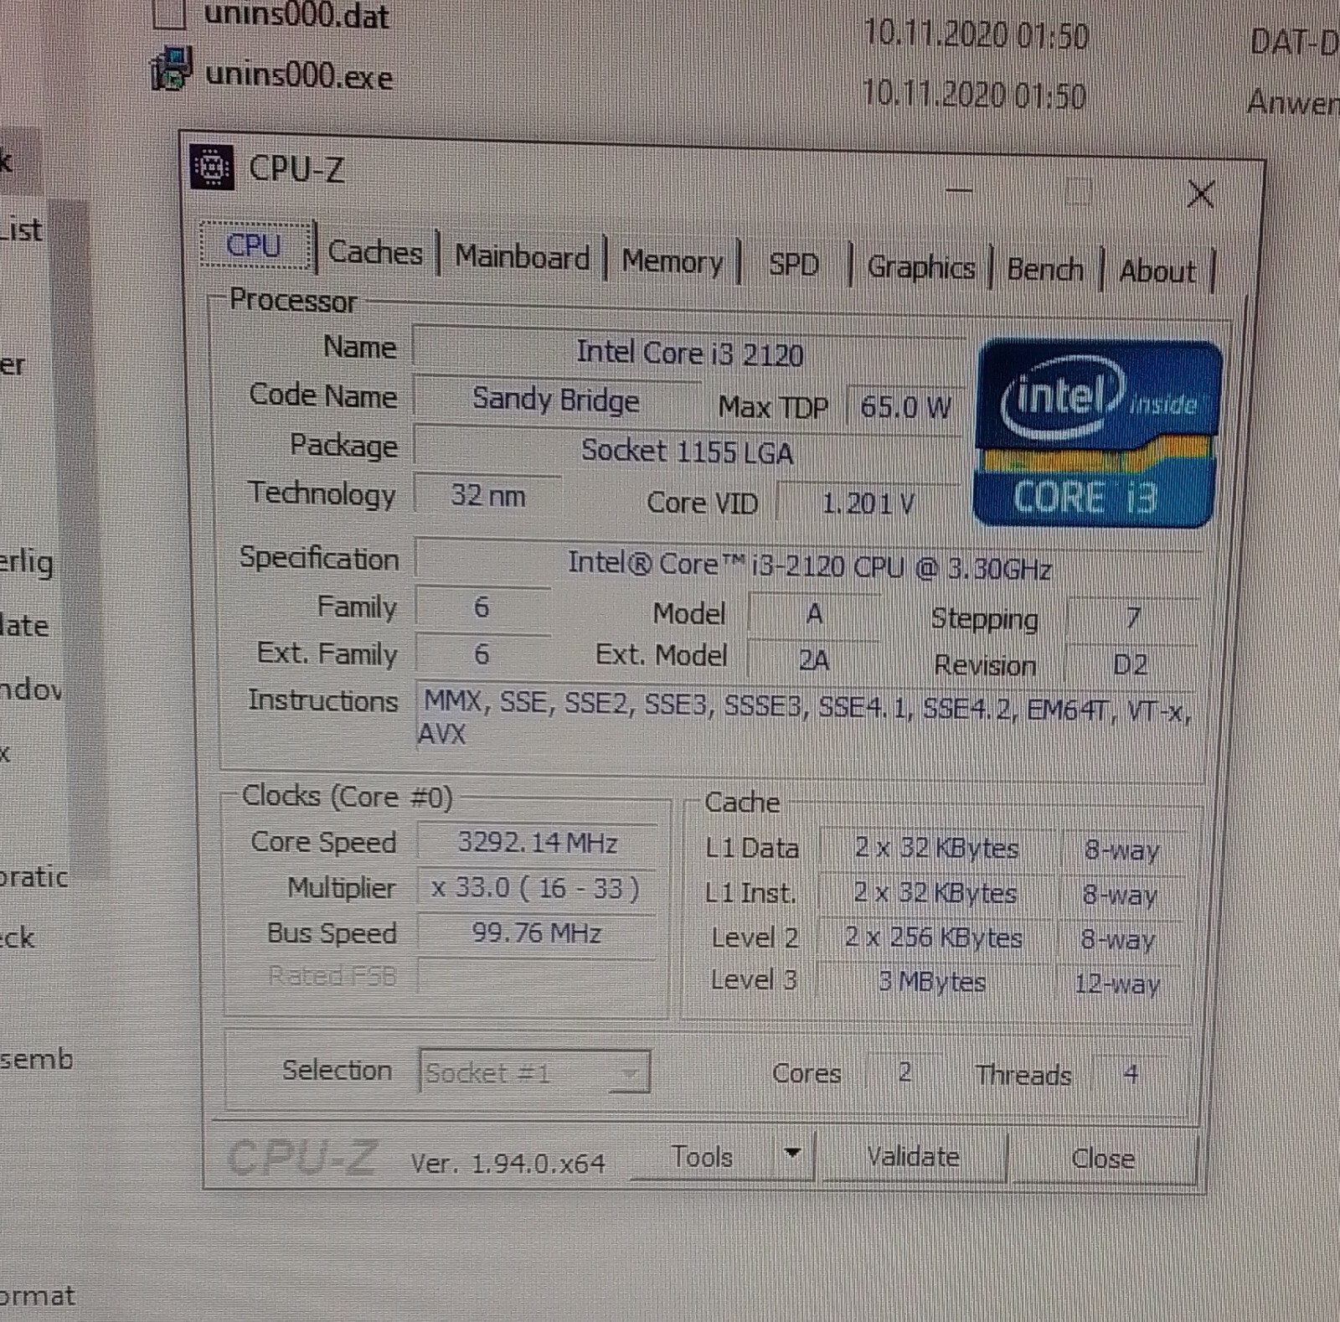Click the unins000.exe file icon in Explorer
Image resolution: width=1340 pixels, height=1322 pixels.
coord(171,70)
